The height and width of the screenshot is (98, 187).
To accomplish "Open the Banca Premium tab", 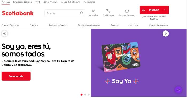I will 51,2.
